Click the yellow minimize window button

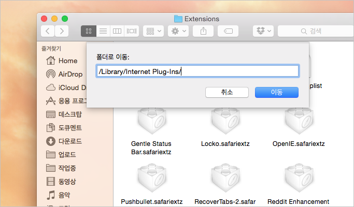(x=54, y=19)
